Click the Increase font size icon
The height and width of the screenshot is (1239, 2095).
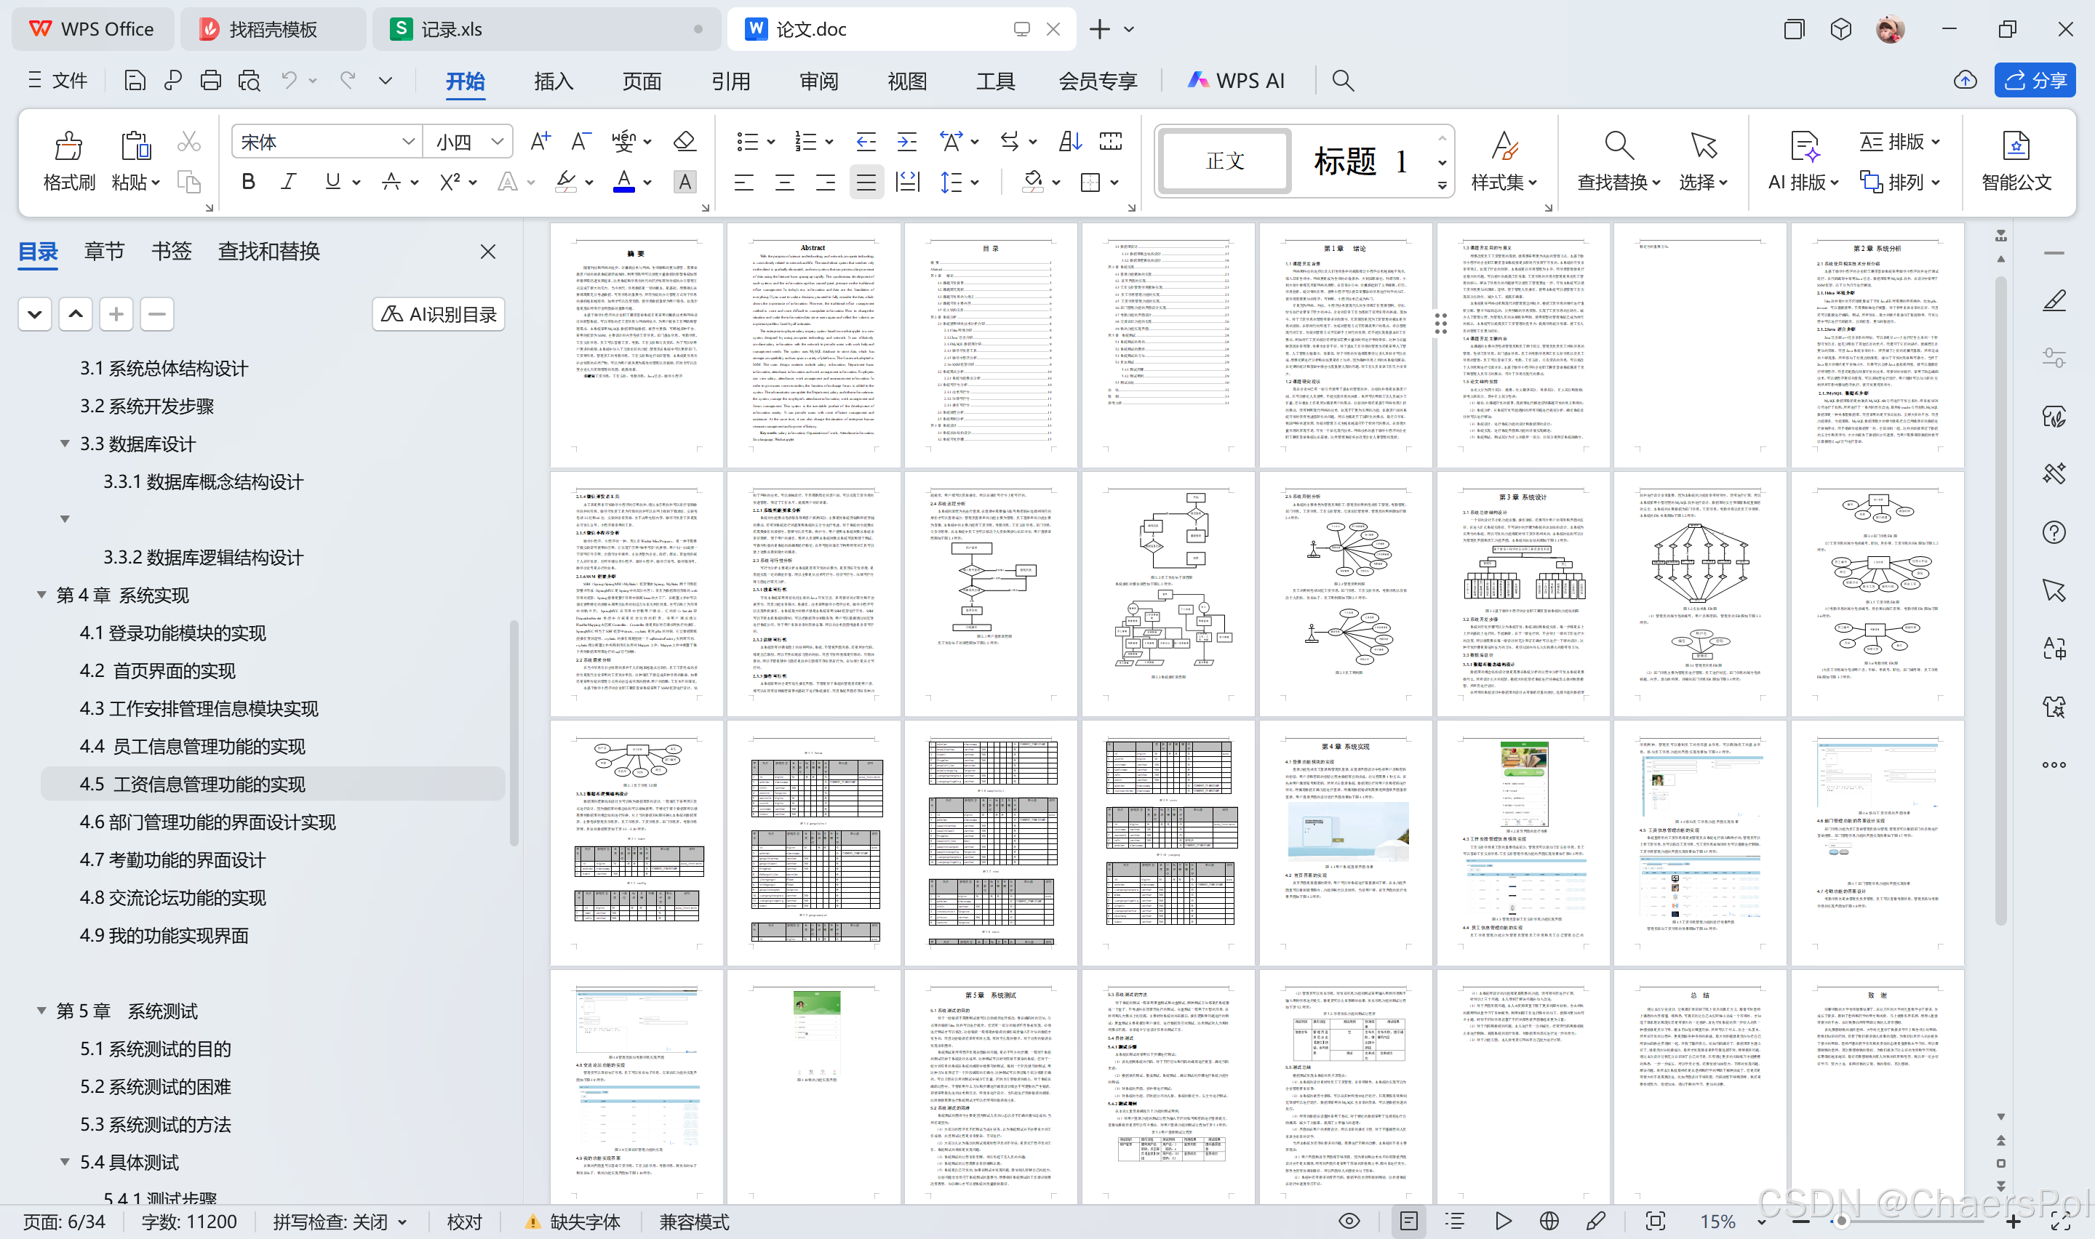pyautogui.click(x=540, y=141)
